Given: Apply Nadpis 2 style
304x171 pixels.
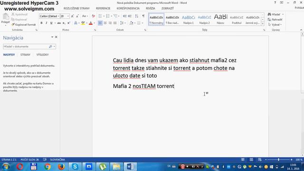Looking at the screenshot, I should (x=204, y=19).
